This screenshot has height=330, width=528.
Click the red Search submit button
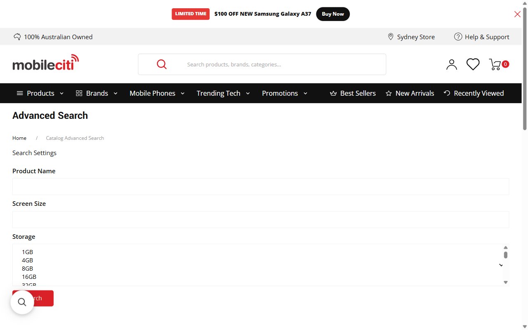point(33,298)
